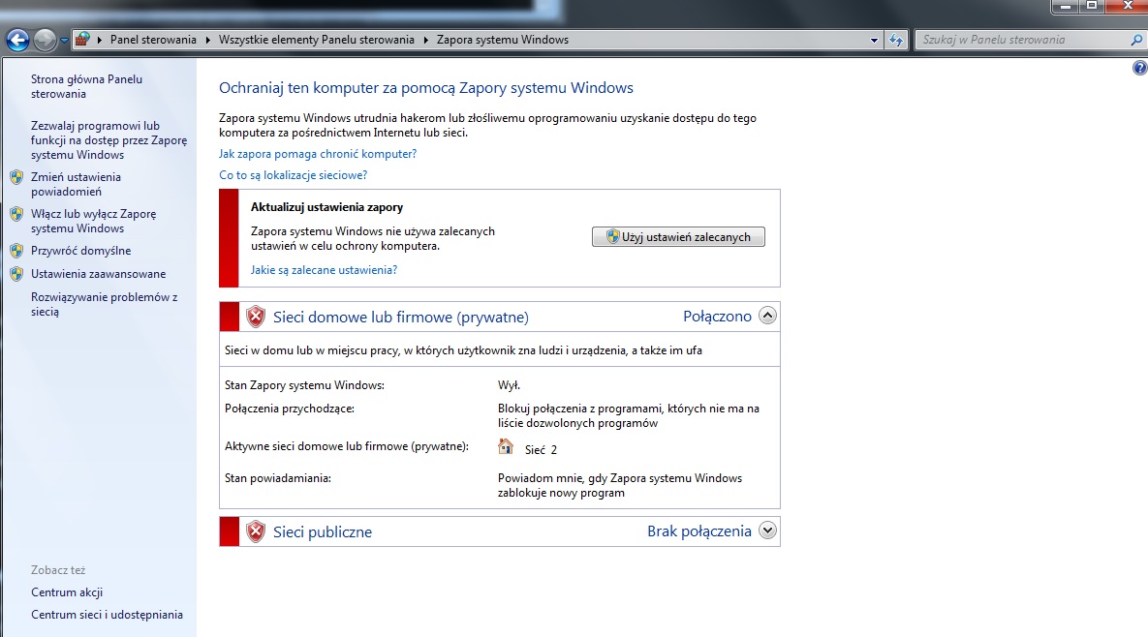
Task: Open recent pages dropdown beside Forward arrow
Action: click(64, 41)
